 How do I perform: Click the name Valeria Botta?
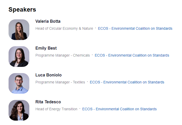pyautogui.click(x=48, y=21)
